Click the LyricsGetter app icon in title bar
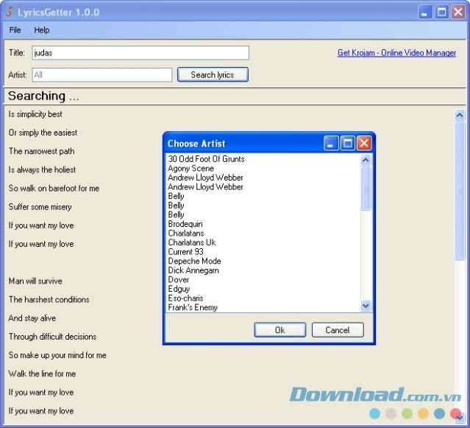 10,13
